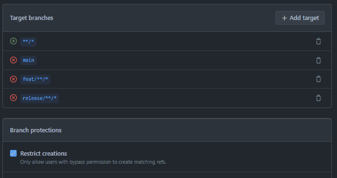Click the Target branches section heading

pos(31,18)
